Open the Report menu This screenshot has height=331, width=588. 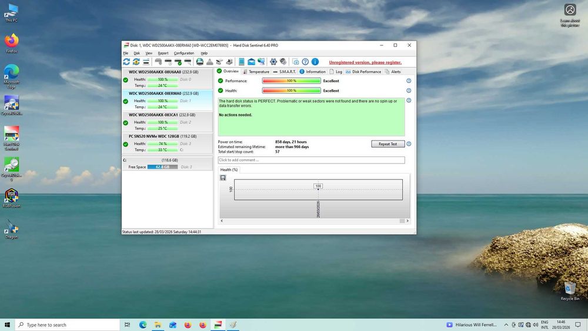[163, 54]
